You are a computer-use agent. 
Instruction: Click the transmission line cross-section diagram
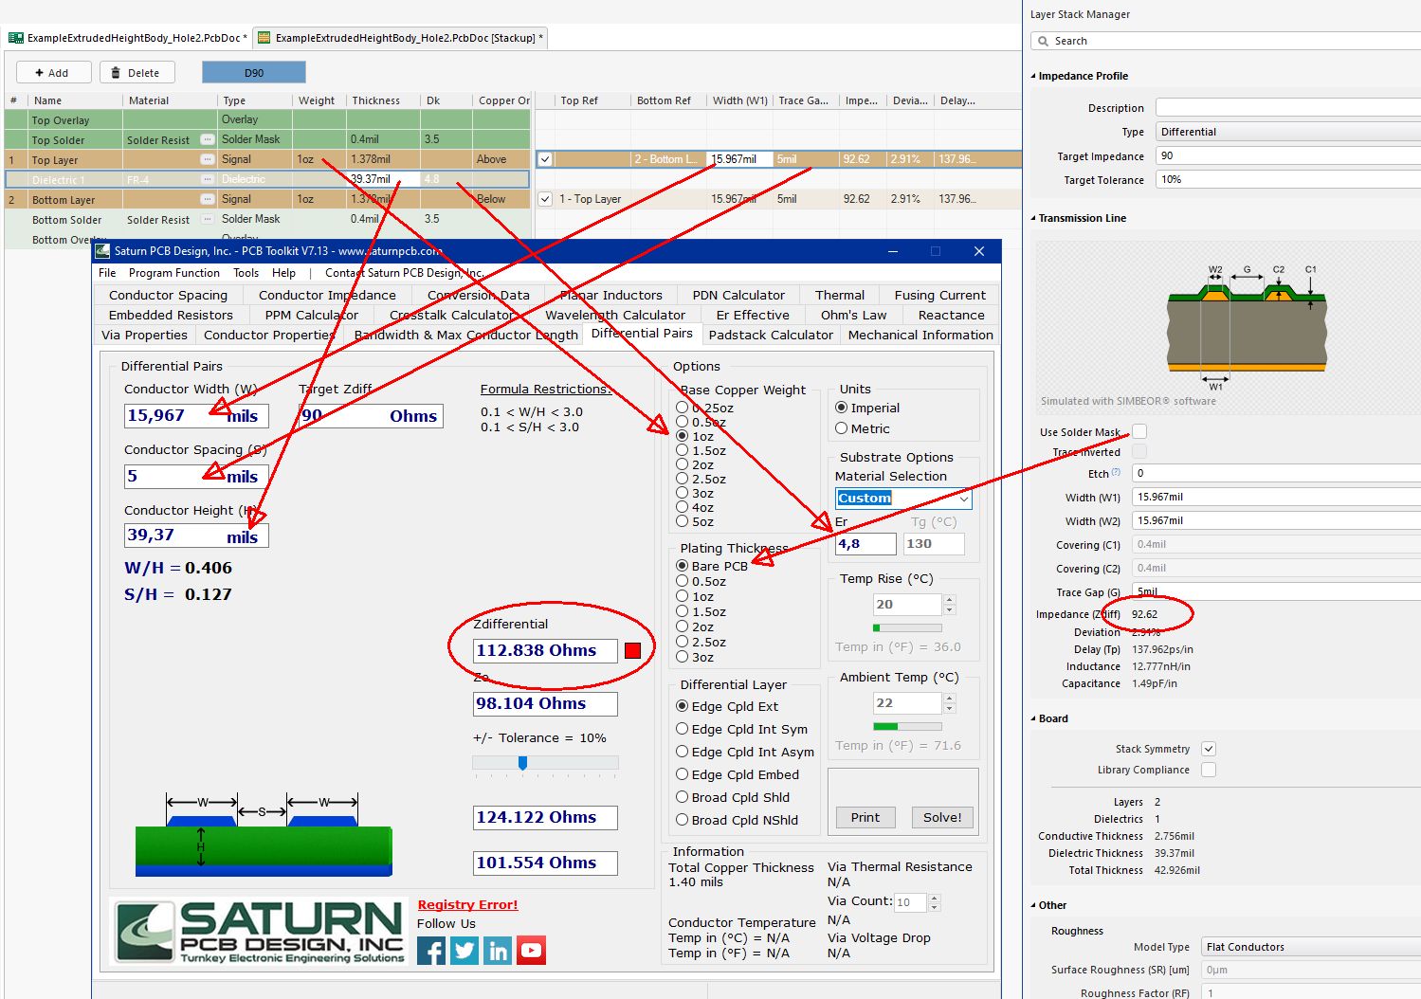(1247, 327)
